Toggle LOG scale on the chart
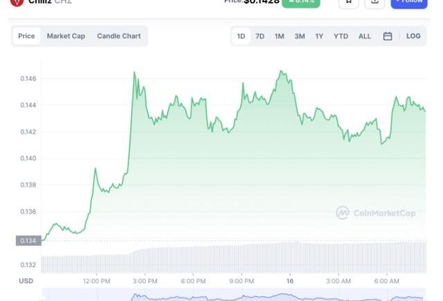Viewport: 443px width, 301px height. click(413, 36)
